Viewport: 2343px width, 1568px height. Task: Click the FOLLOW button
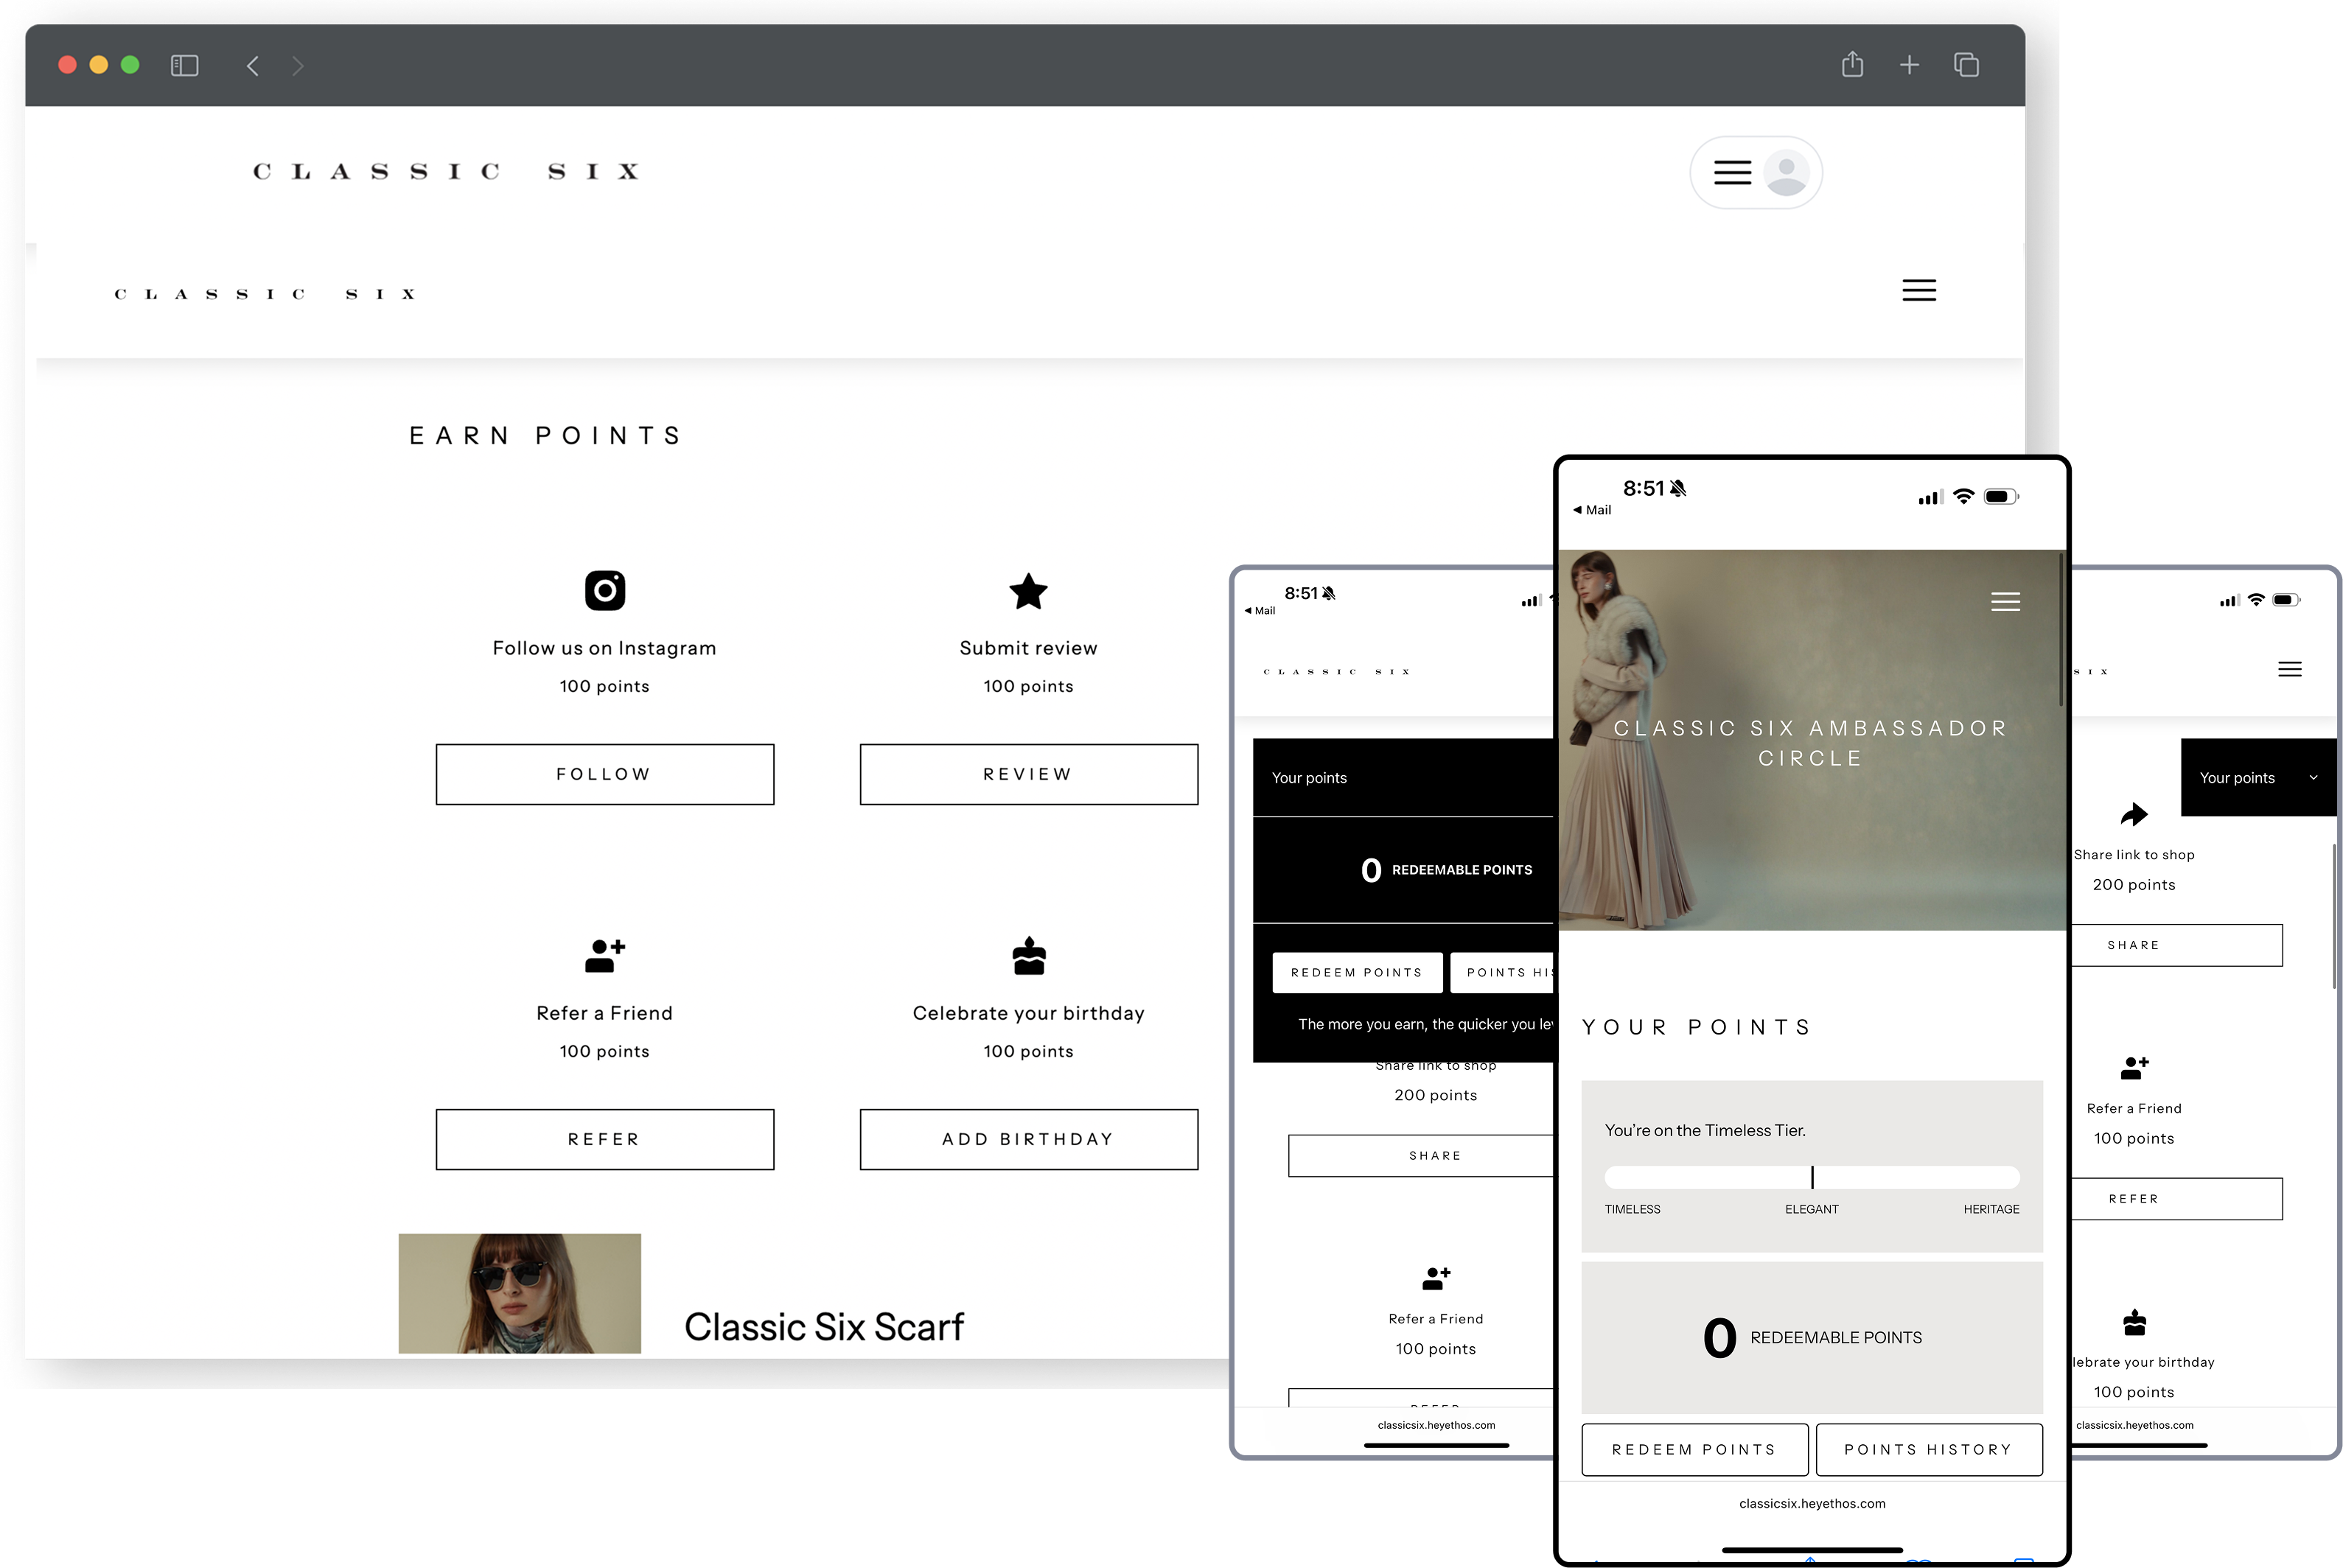click(604, 774)
